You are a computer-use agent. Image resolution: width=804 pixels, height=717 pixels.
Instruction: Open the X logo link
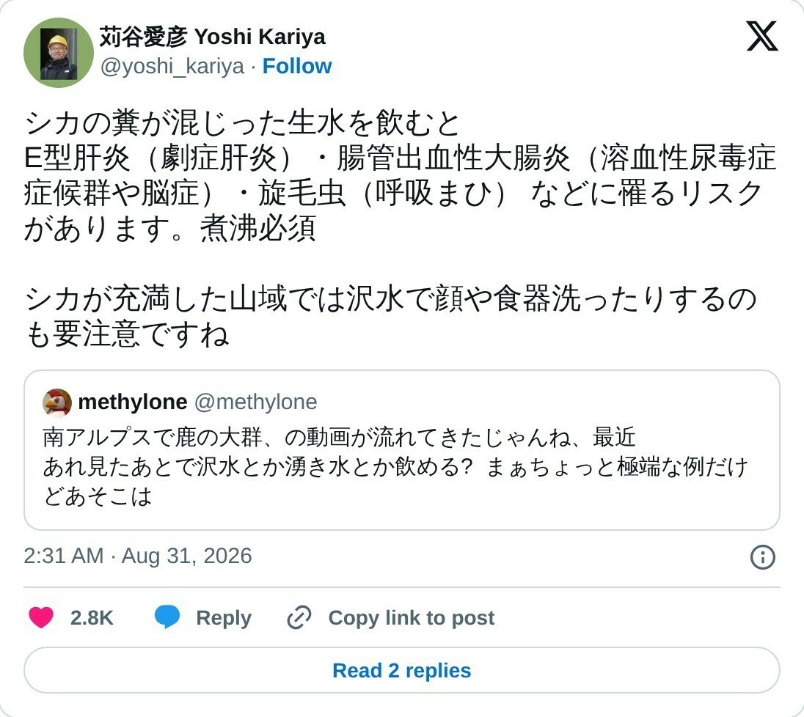pos(762,37)
